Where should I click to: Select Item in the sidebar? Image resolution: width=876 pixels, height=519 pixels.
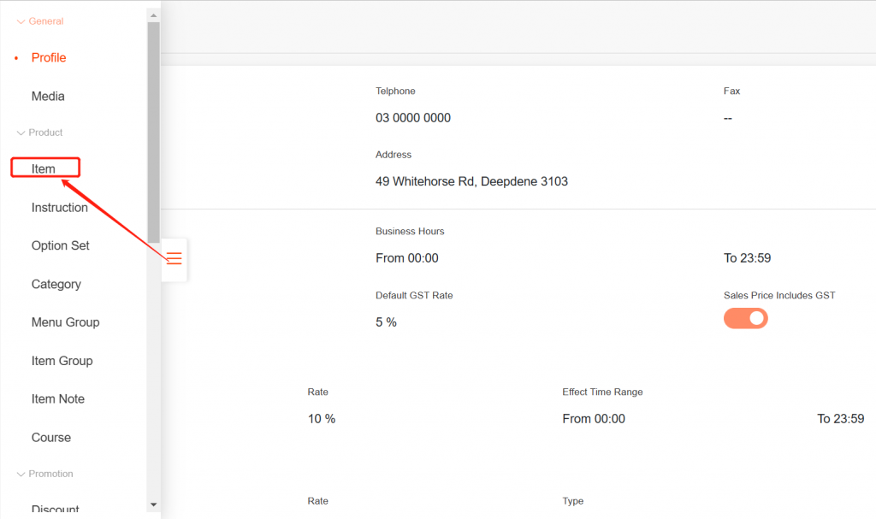[x=44, y=168]
